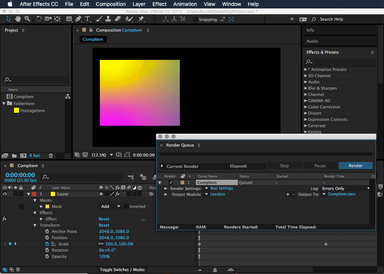Open the Log Errors Only dropdown
Screen dimensions: 384x274
coord(345,188)
